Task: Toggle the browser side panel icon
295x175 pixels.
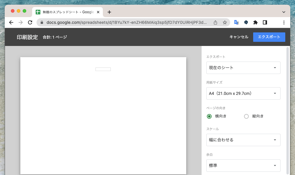Action: point(265,22)
